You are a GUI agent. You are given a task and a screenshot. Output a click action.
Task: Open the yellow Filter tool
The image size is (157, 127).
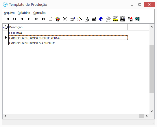click(x=116, y=19)
